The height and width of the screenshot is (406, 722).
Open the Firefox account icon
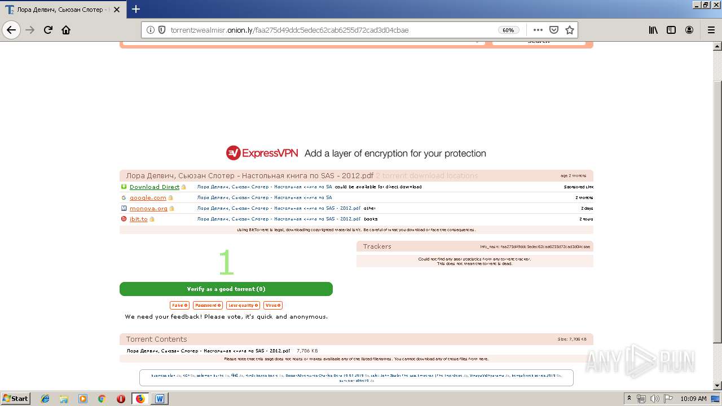click(x=689, y=30)
